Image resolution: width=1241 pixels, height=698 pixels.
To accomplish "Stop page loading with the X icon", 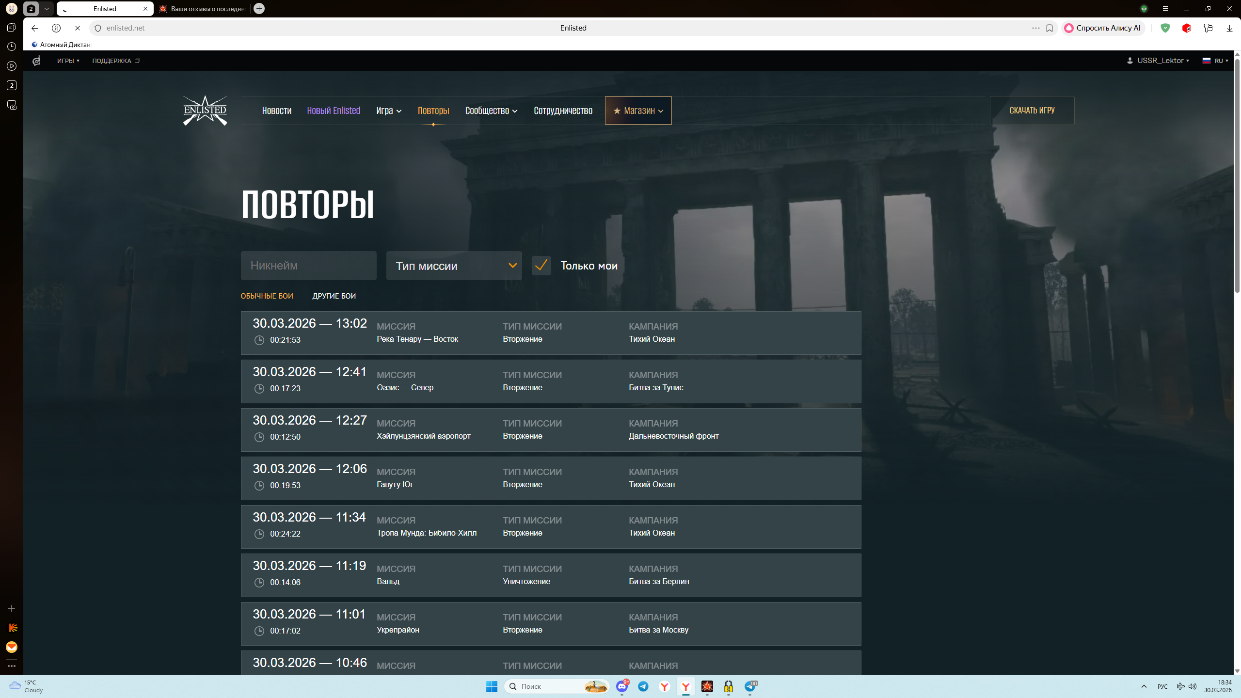I will pos(78,28).
